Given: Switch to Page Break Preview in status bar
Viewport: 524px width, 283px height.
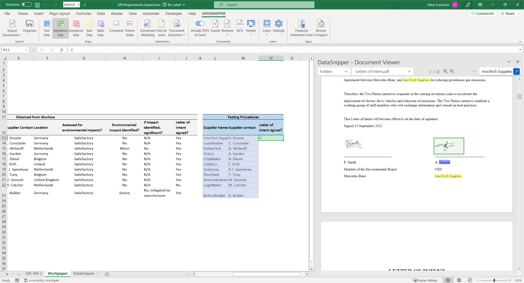Looking at the screenshot, I should (x=470, y=280).
